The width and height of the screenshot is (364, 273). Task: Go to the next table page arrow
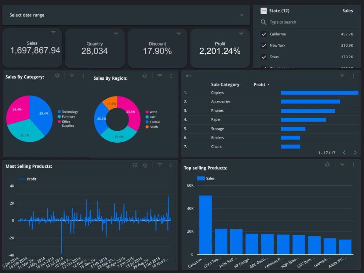click(355, 153)
